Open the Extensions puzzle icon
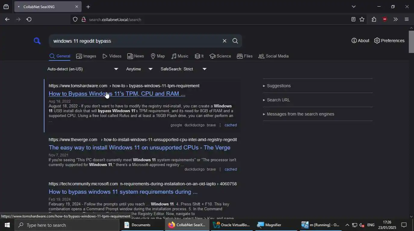Image resolution: width=414 pixels, height=231 pixels. [x=374, y=20]
